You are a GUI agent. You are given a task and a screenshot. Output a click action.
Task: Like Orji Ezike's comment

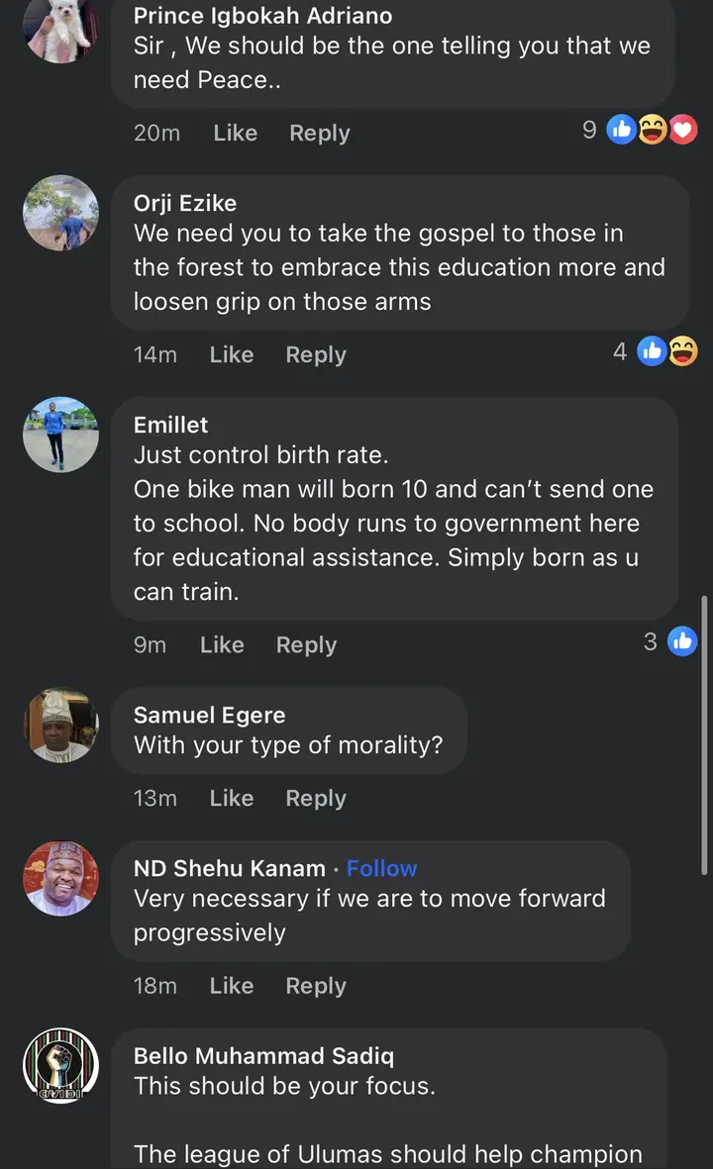point(231,354)
